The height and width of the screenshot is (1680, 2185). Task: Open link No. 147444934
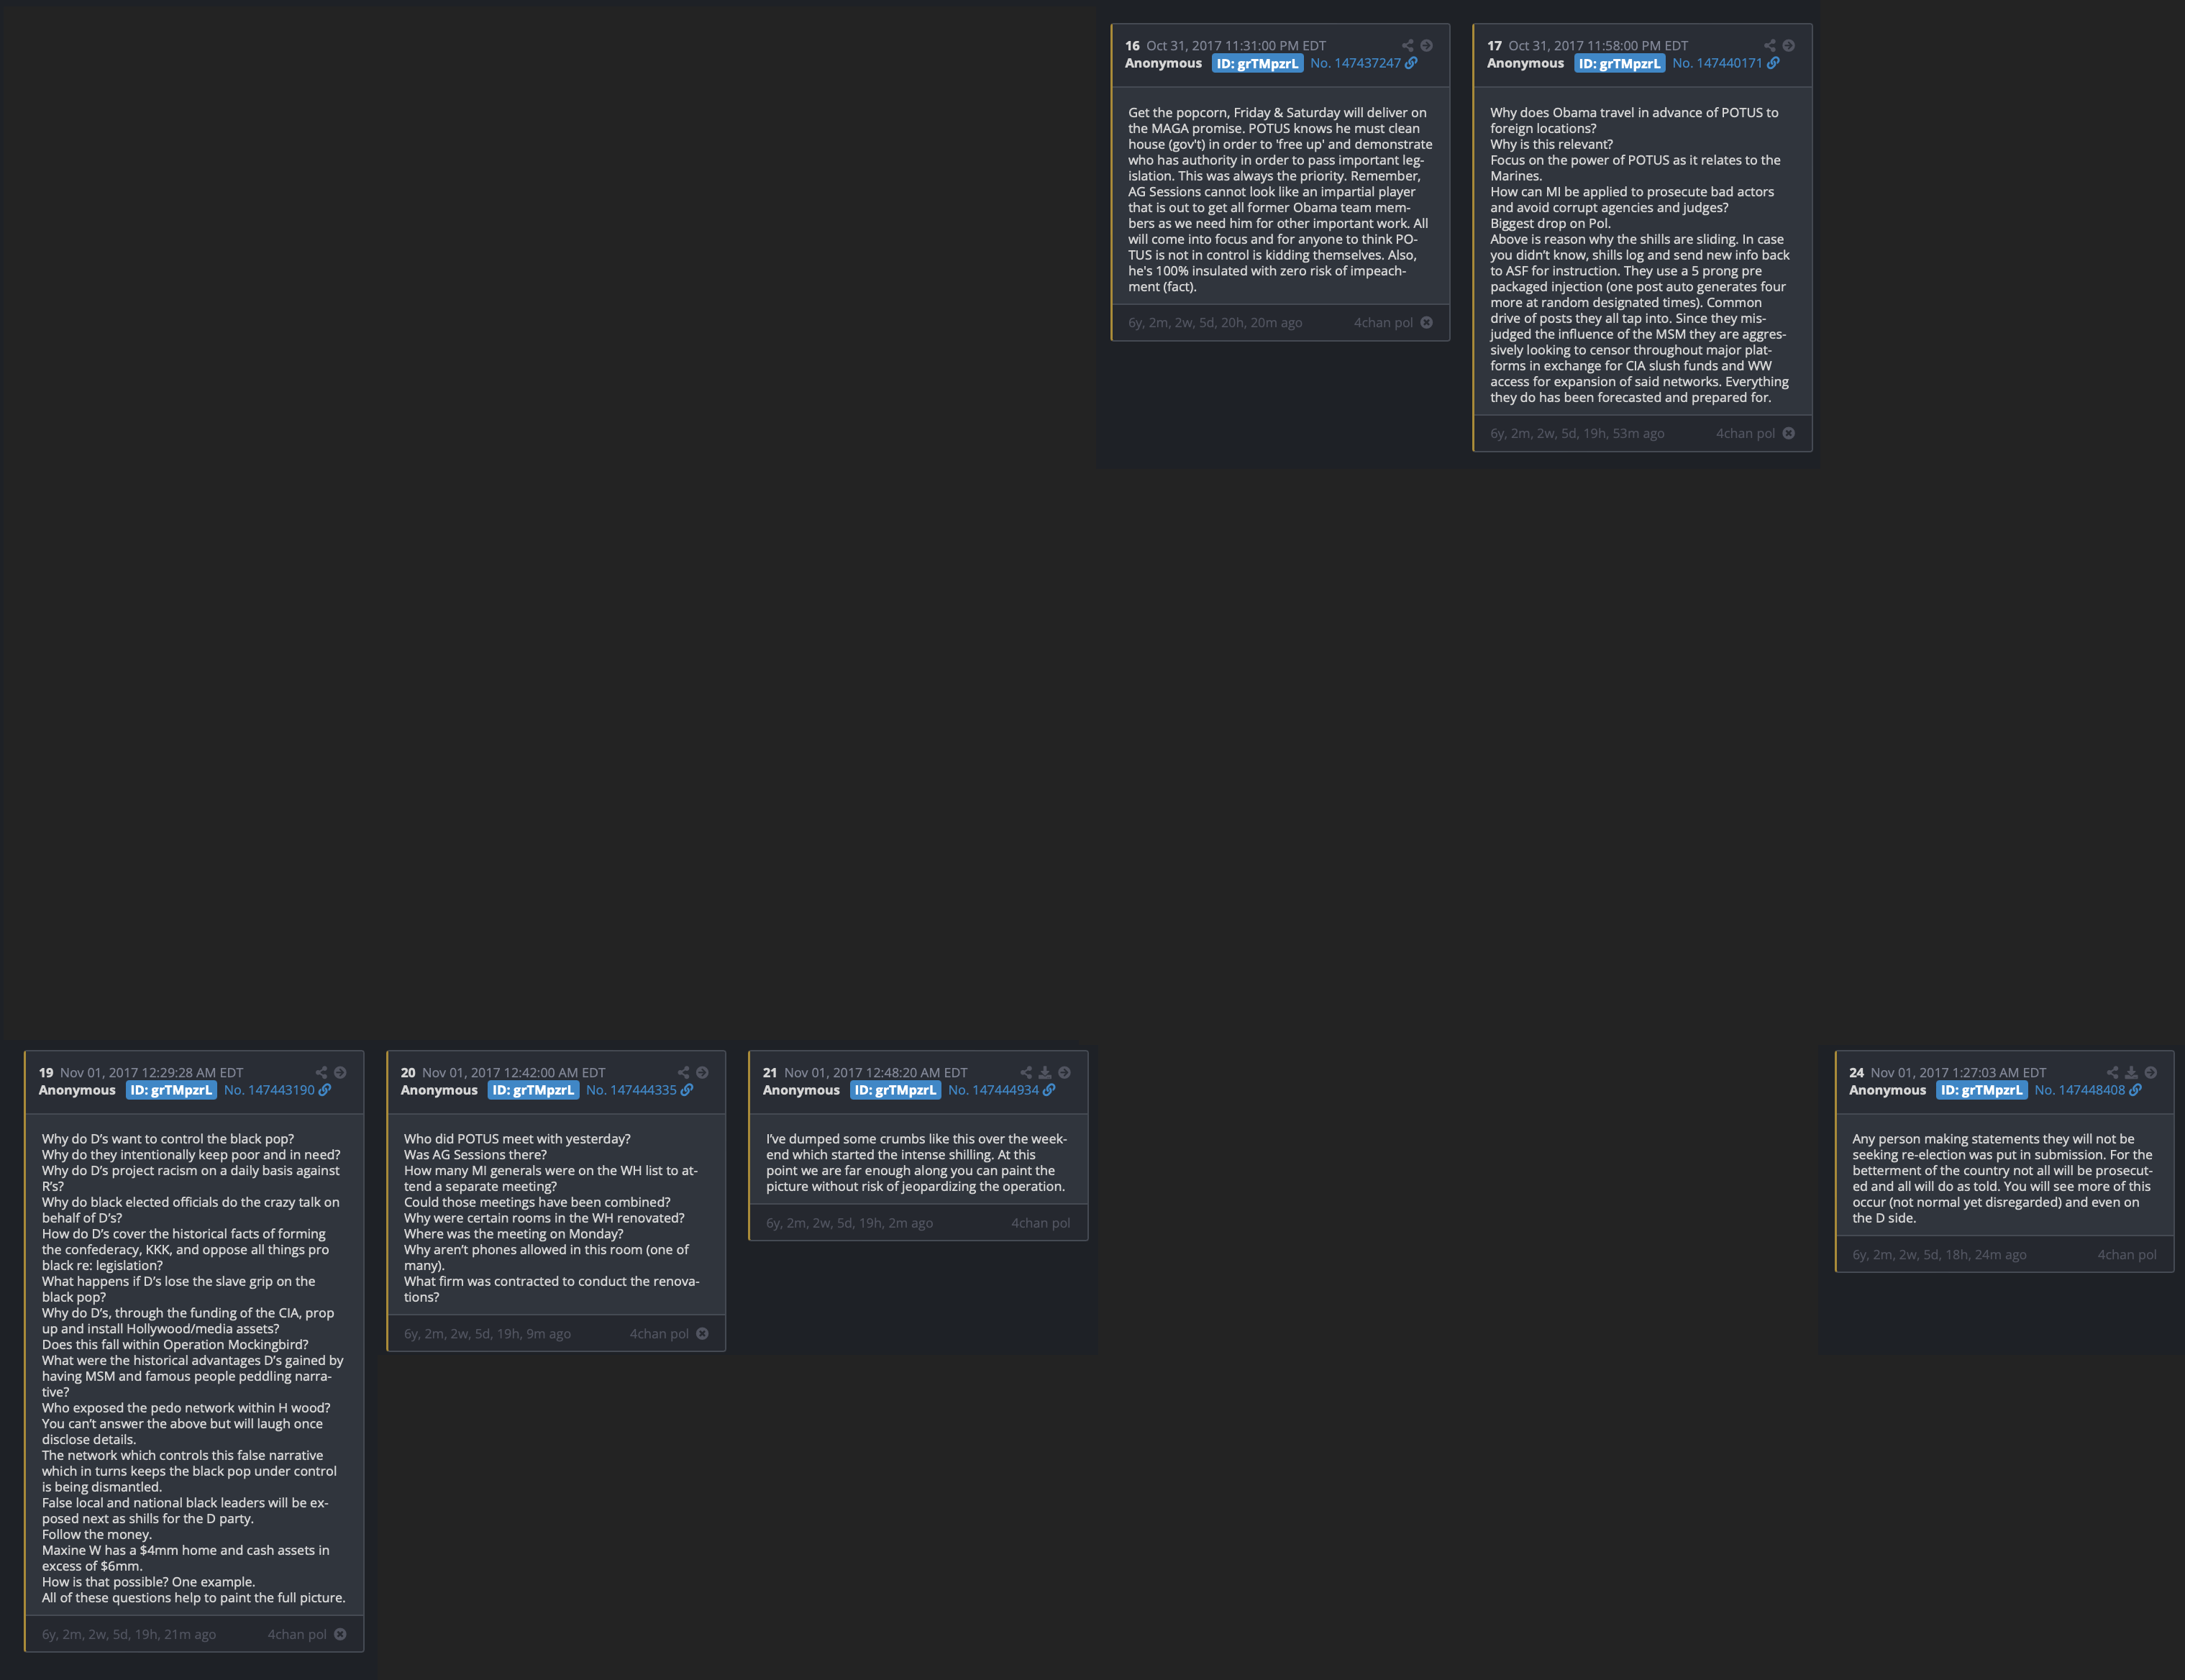tap(1001, 1090)
